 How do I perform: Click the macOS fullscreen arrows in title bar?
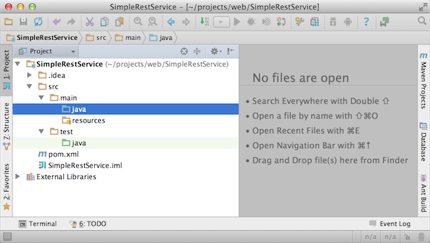pyautogui.click(x=423, y=7)
